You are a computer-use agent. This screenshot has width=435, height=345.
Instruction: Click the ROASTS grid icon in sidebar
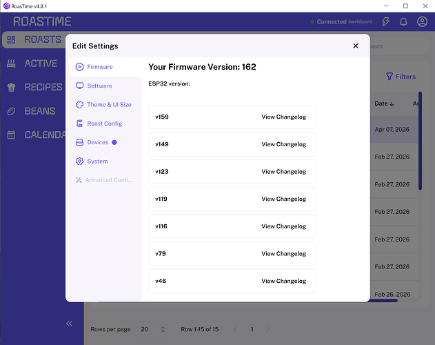point(11,40)
